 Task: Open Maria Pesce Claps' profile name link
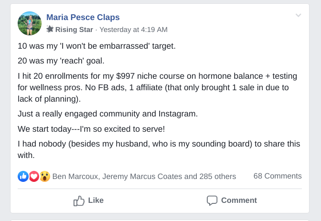[x=83, y=17]
